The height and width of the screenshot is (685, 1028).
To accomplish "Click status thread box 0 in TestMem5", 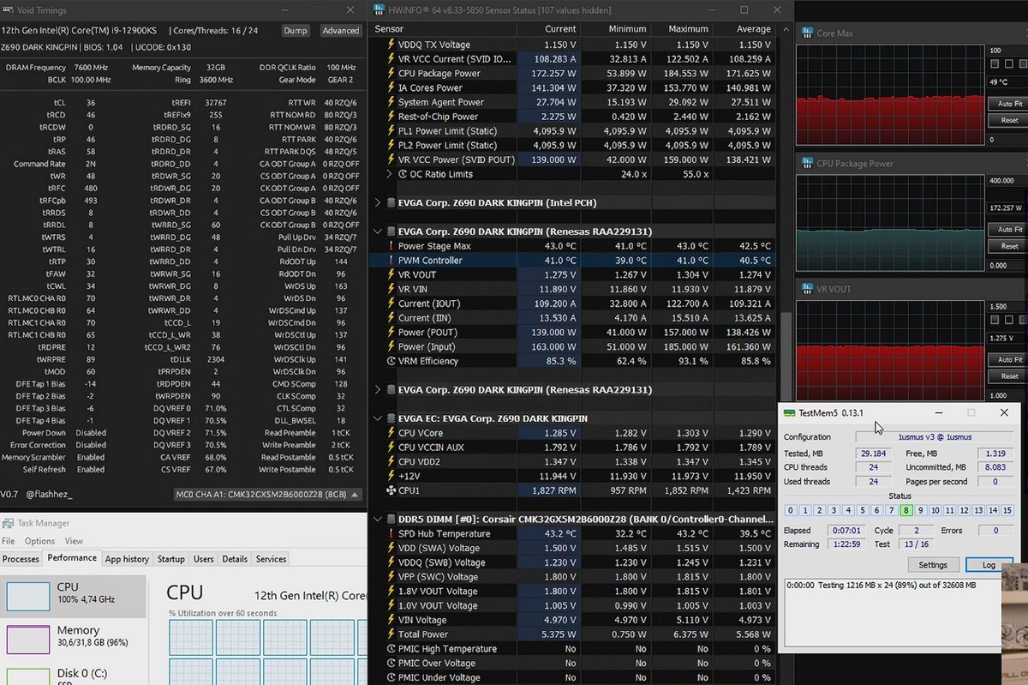I will coord(791,511).
